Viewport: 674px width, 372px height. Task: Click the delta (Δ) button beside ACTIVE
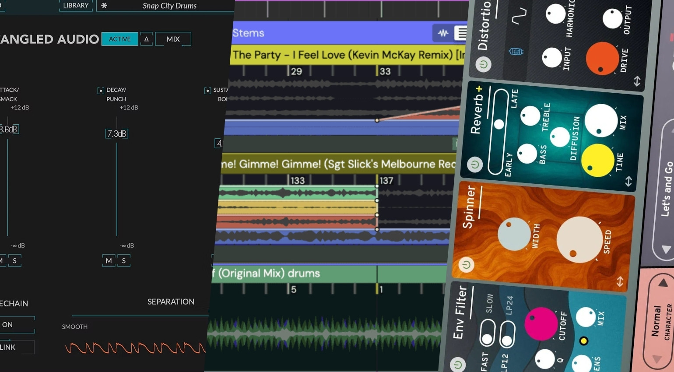point(146,39)
